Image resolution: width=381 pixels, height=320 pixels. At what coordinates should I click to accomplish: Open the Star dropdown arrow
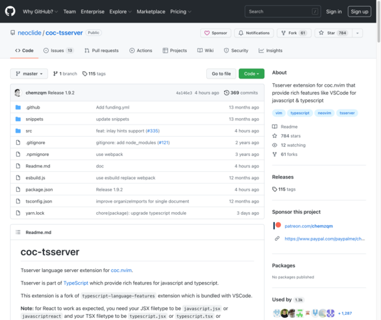click(358, 33)
